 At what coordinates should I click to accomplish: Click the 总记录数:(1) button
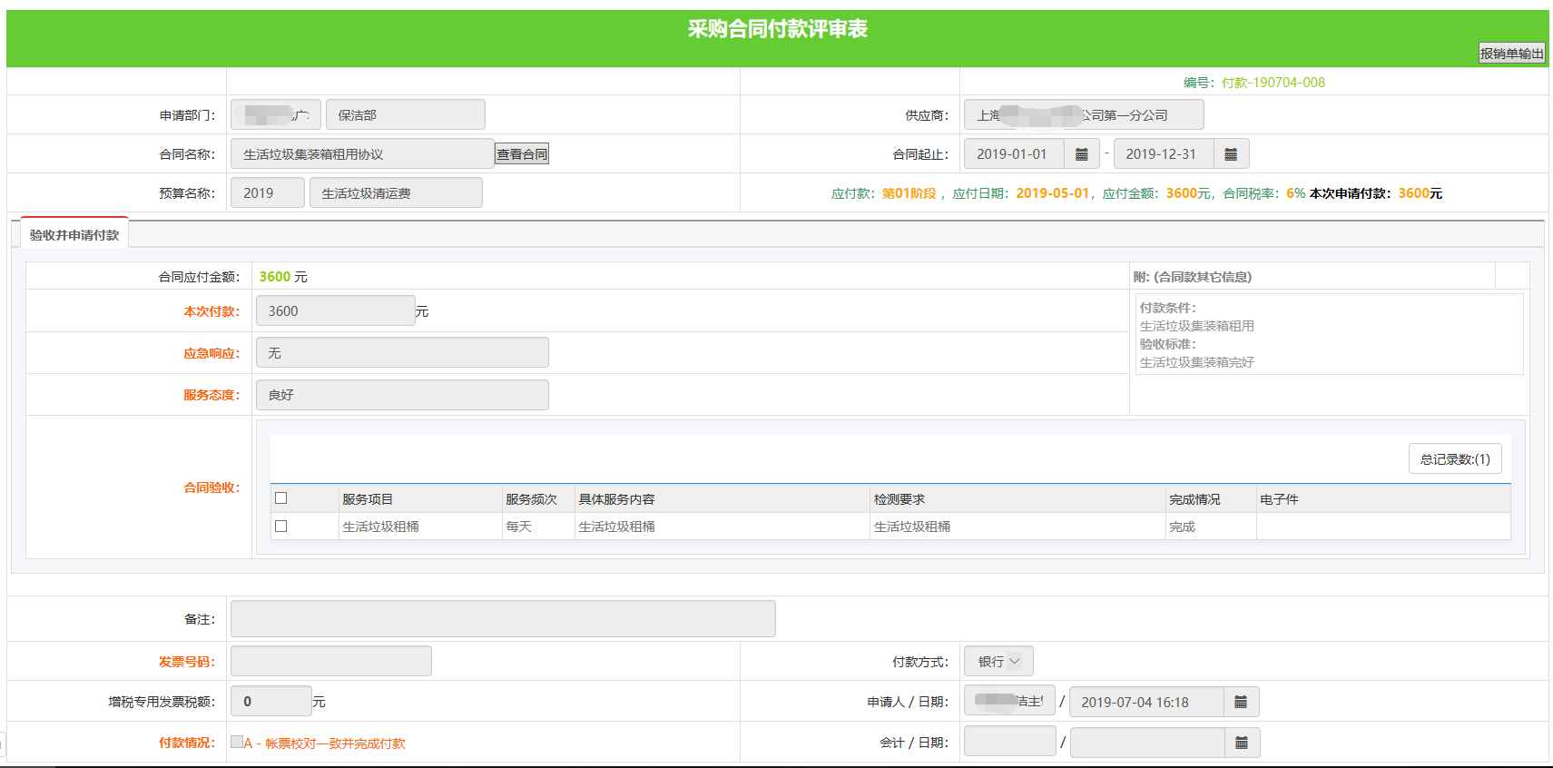[1455, 459]
